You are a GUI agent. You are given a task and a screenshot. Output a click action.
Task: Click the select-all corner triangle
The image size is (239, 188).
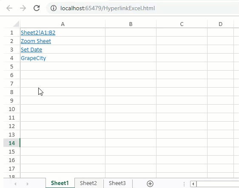pos(16,24)
